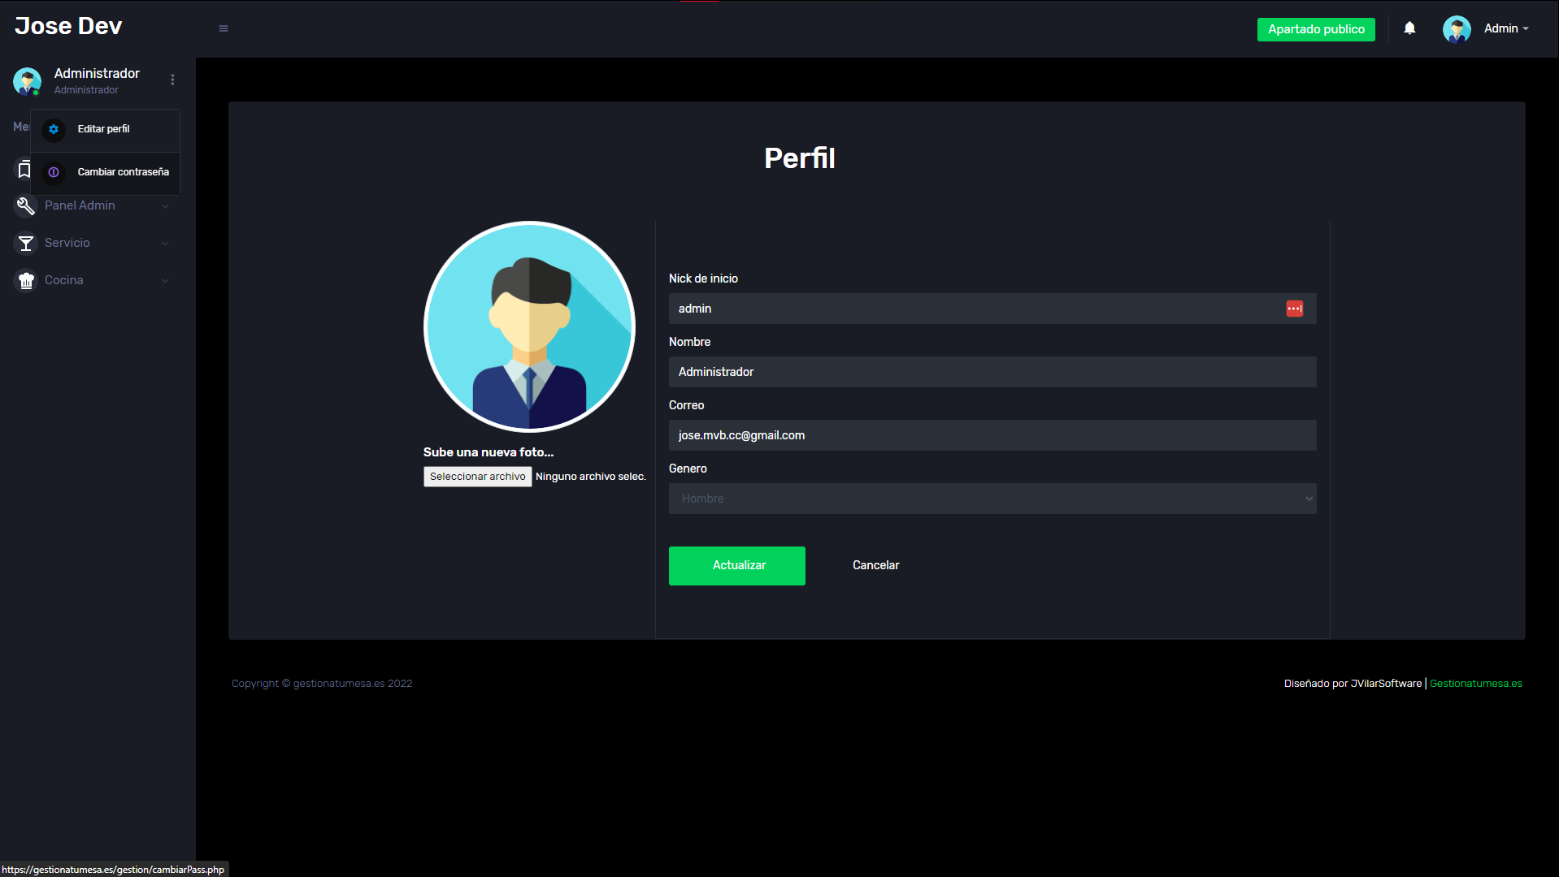This screenshot has height=877, width=1559.
Task: Click the Apartado publico button
Action: pyautogui.click(x=1315, y=29)
